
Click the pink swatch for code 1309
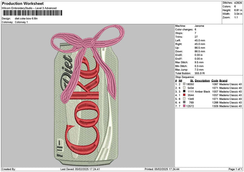(184, 106)
